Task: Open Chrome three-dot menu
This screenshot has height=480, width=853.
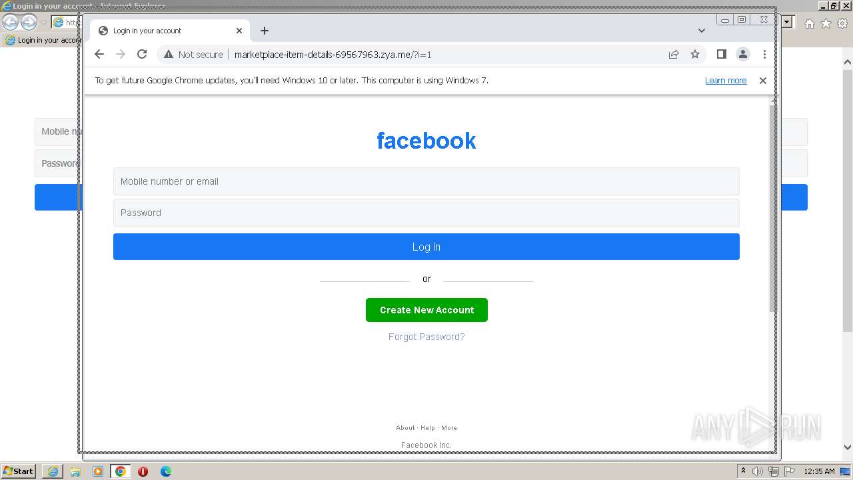Action: tap(764, 55)
